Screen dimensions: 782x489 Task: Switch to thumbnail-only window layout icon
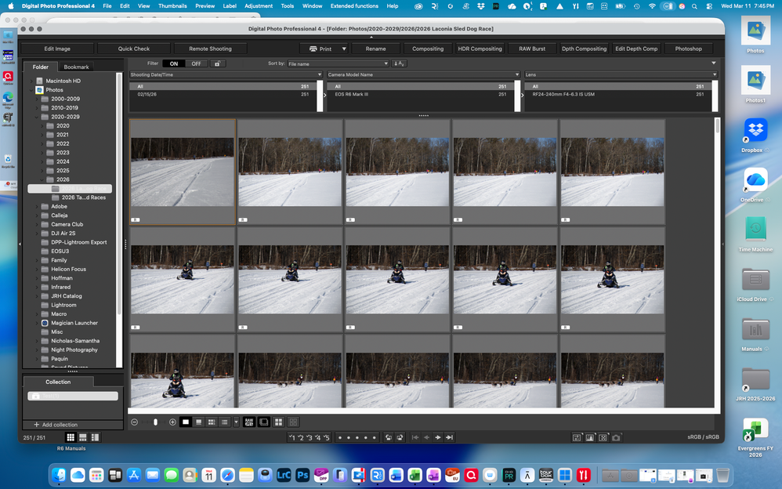[x=71, y=437]
